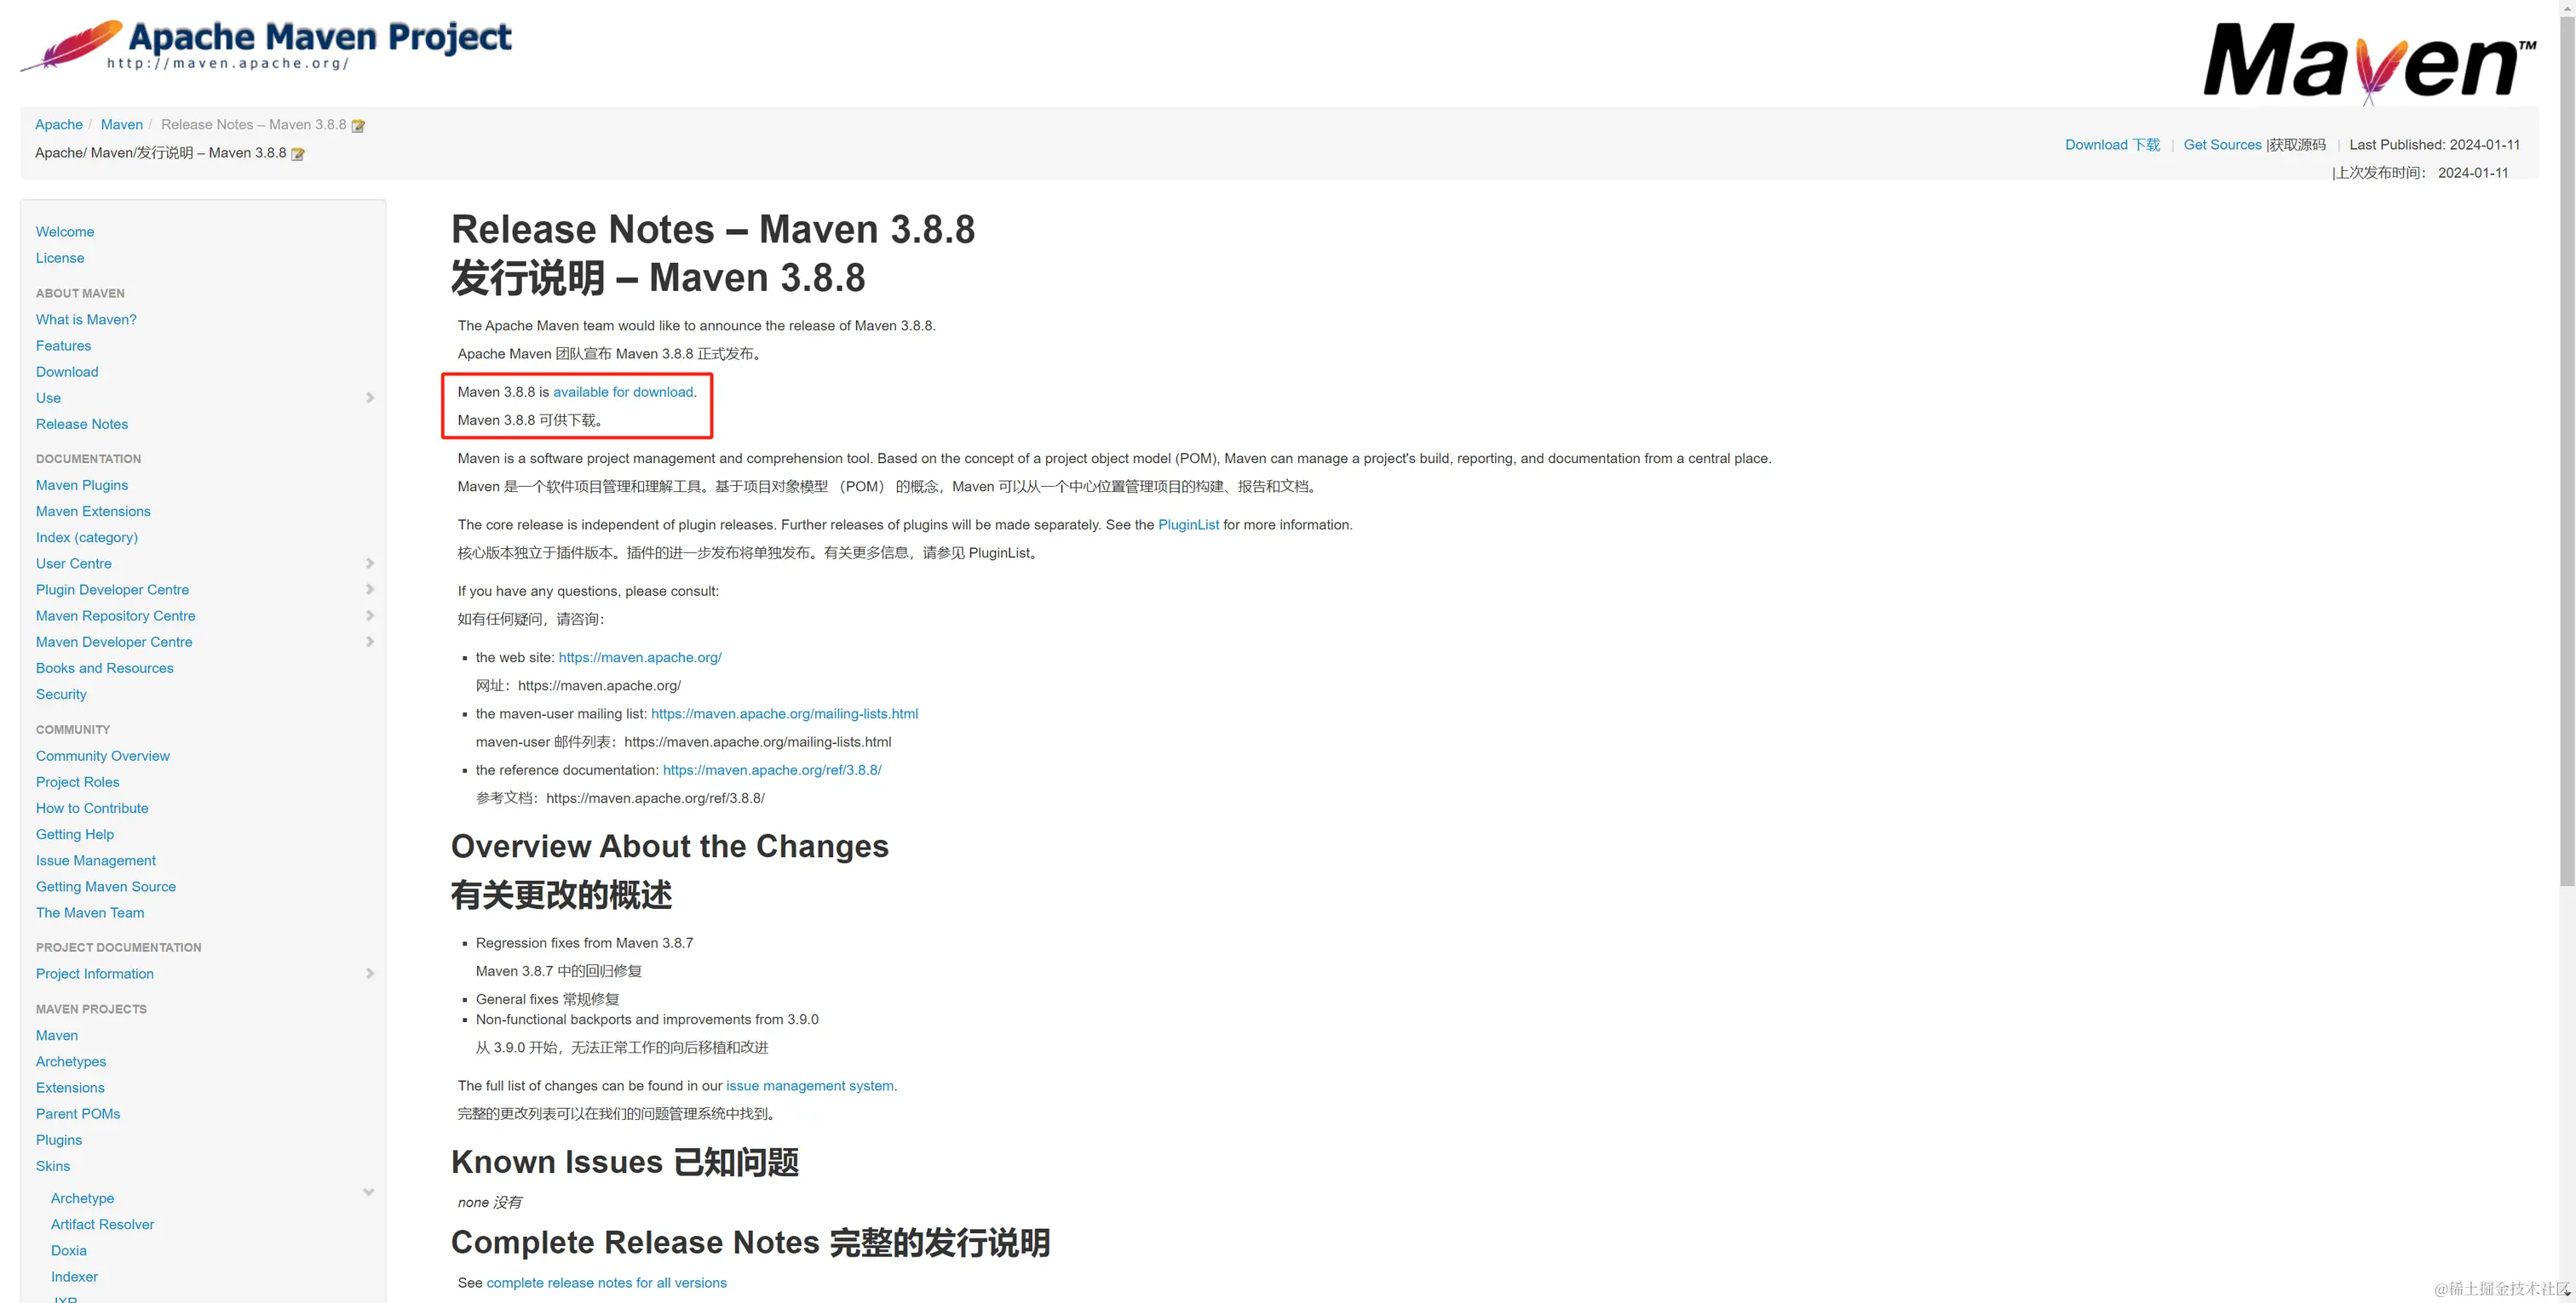This screenshot has height=1303, width=2576.
Task: Expand the Use sidebar submenu arrow
Action: tap(370, 397)
